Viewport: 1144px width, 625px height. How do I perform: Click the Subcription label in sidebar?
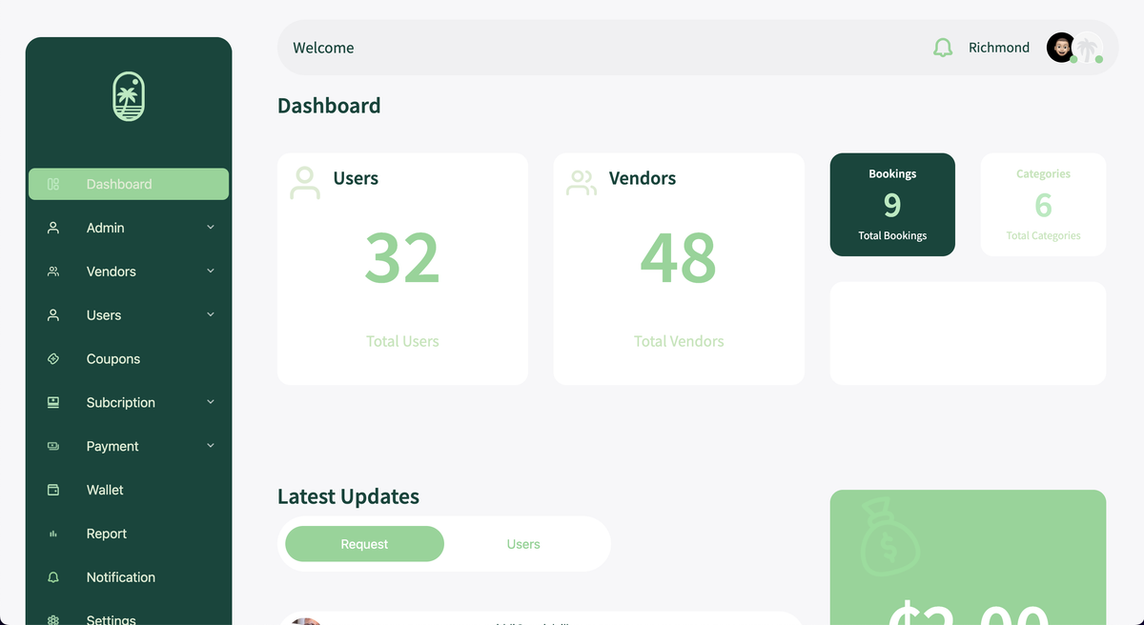tap(121, 403)
